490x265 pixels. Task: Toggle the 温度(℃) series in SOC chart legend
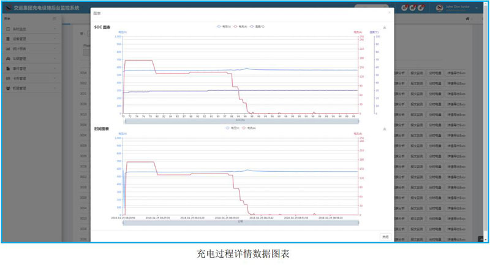[x=258, y=26]
